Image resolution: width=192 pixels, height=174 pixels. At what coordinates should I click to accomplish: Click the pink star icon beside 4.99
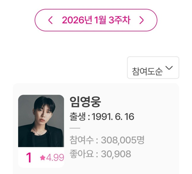42,158
